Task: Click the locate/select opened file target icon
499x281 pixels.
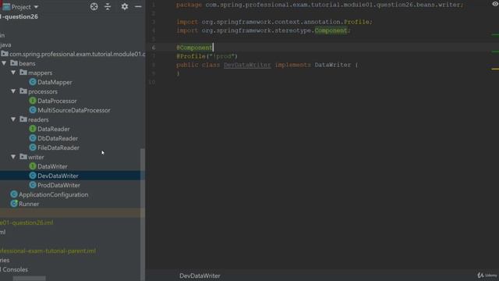Action: pos(94,6)
